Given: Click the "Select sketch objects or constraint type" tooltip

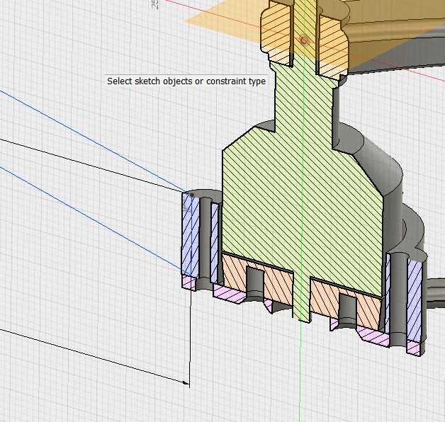Looking at the screenshot, I should [186, 81].
